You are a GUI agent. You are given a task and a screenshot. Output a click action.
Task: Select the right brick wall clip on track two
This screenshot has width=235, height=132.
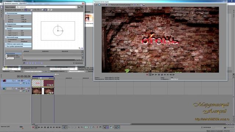[x=49, y=91]
